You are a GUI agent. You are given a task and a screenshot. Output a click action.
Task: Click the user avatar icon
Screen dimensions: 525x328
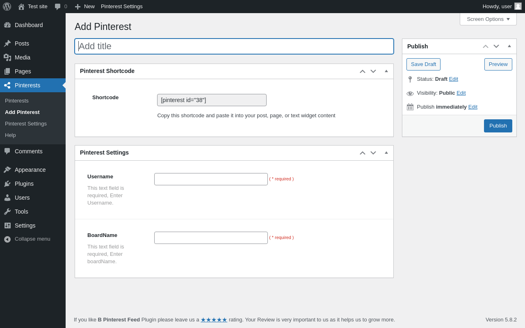(x=518, y=6)
